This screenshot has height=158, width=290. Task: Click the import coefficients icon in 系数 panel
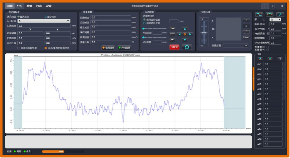[260, 58]
